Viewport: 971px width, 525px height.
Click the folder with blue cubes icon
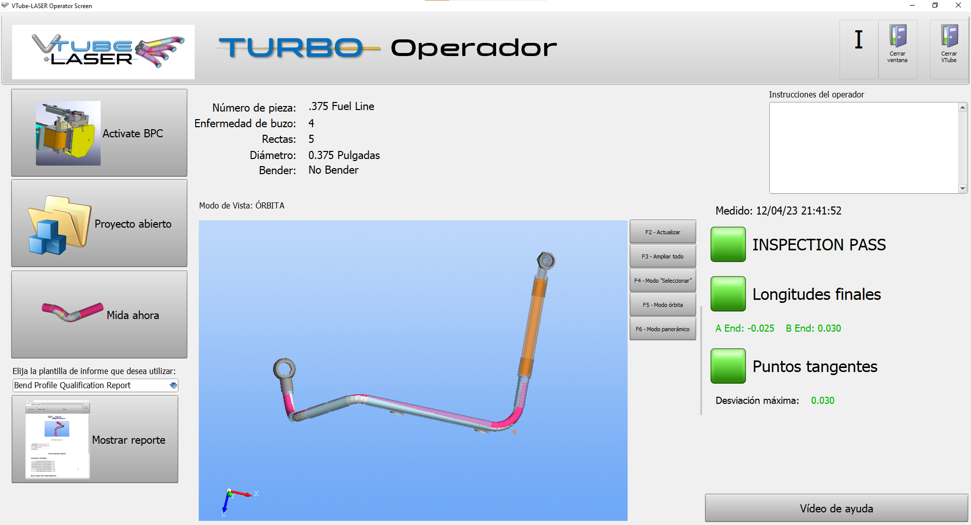click(x=60, y=225)
